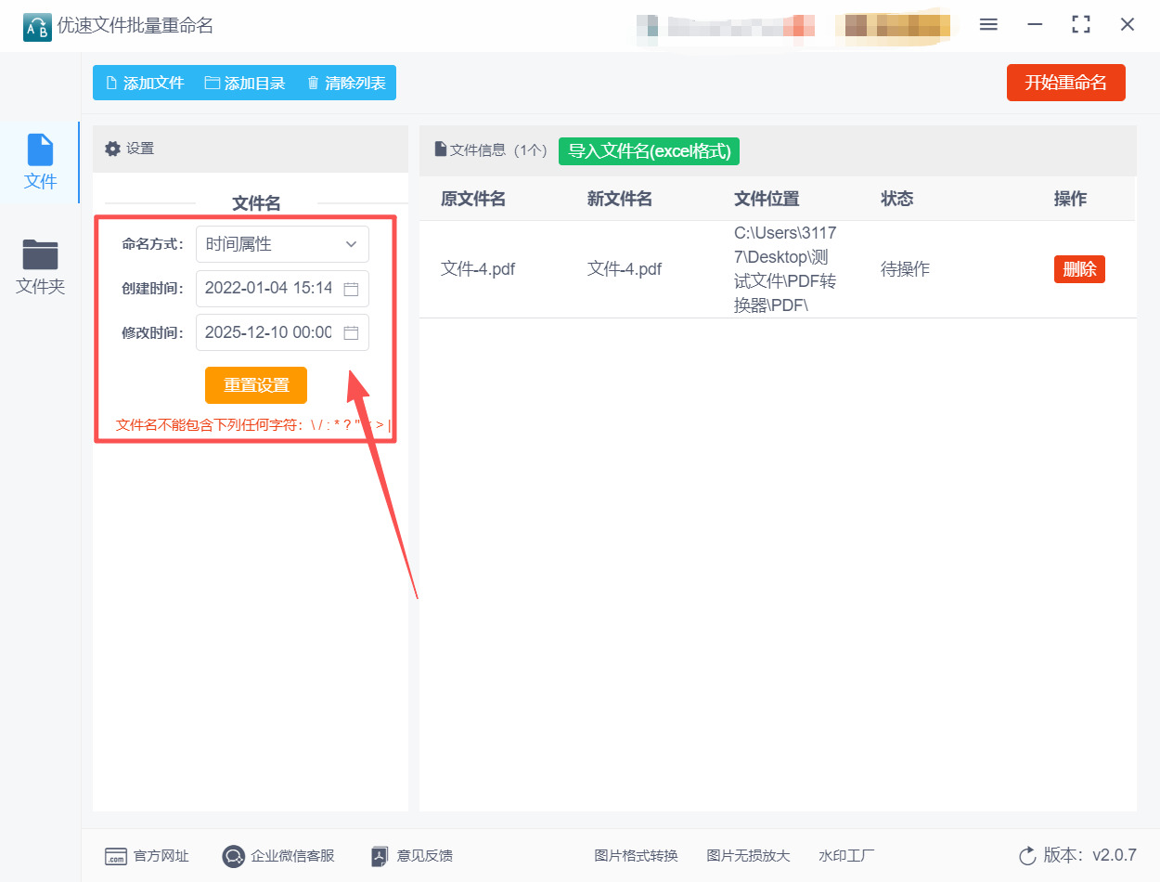
Task: Click the 清除列表 trash icon to clear list
Action: click(313, 83)
